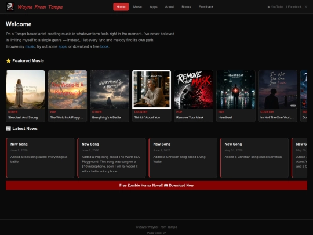Open news card about The World Is A Playground
Image resolution: width=313 pixels, height=235 pixels.
tap(112, 158)
